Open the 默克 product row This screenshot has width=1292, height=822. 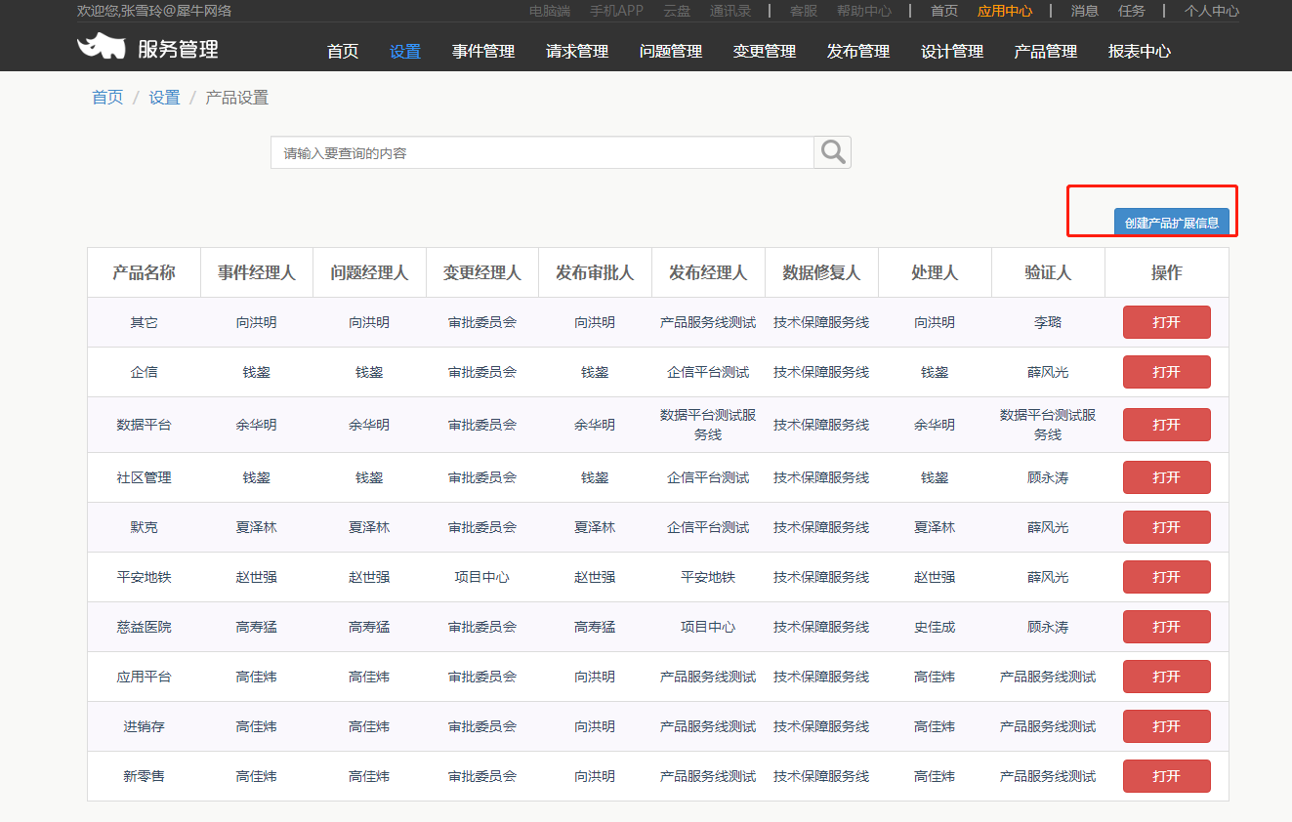[x=1166, y=527]
